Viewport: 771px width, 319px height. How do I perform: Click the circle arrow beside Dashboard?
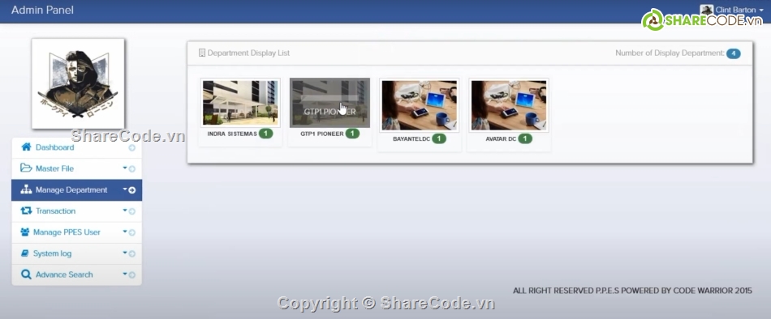click(131, 147)
